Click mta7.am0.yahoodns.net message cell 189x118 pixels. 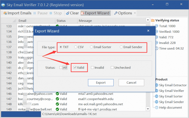pyautogui.click(x=96, y=94)
